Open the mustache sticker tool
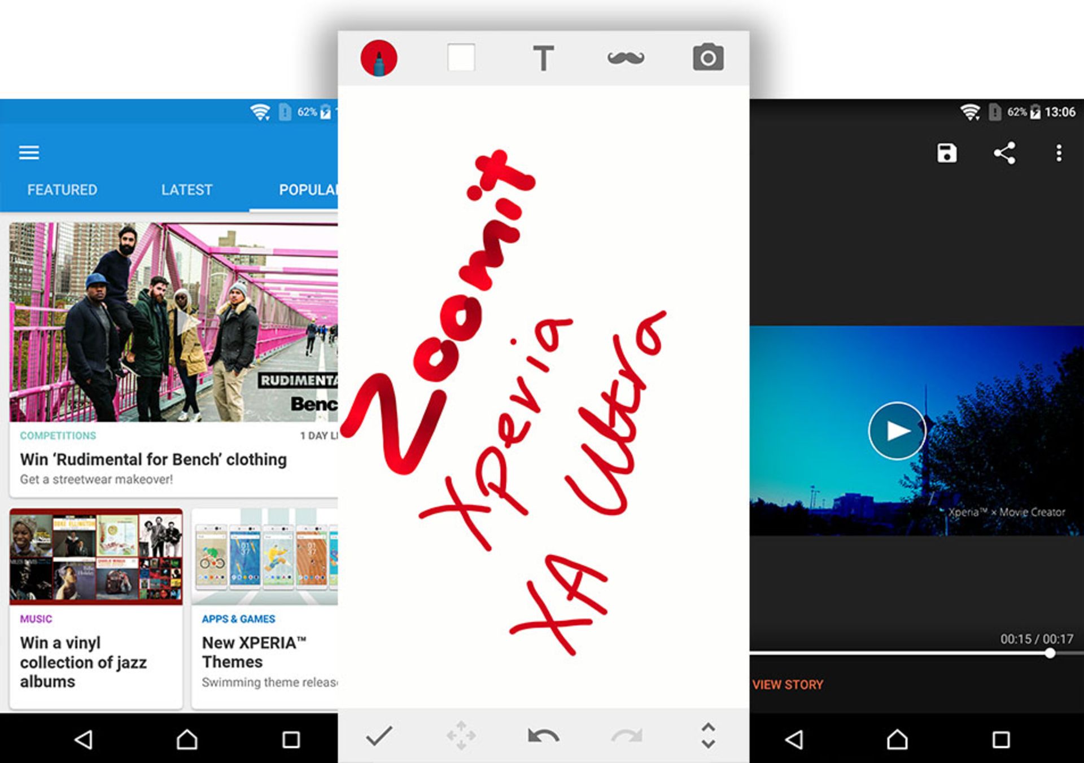 [x=626, y=58]
